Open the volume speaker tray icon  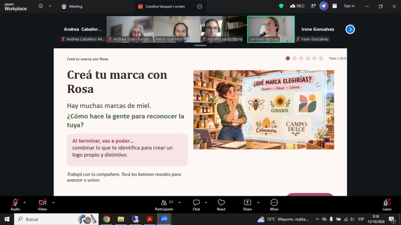click(352, 219)
